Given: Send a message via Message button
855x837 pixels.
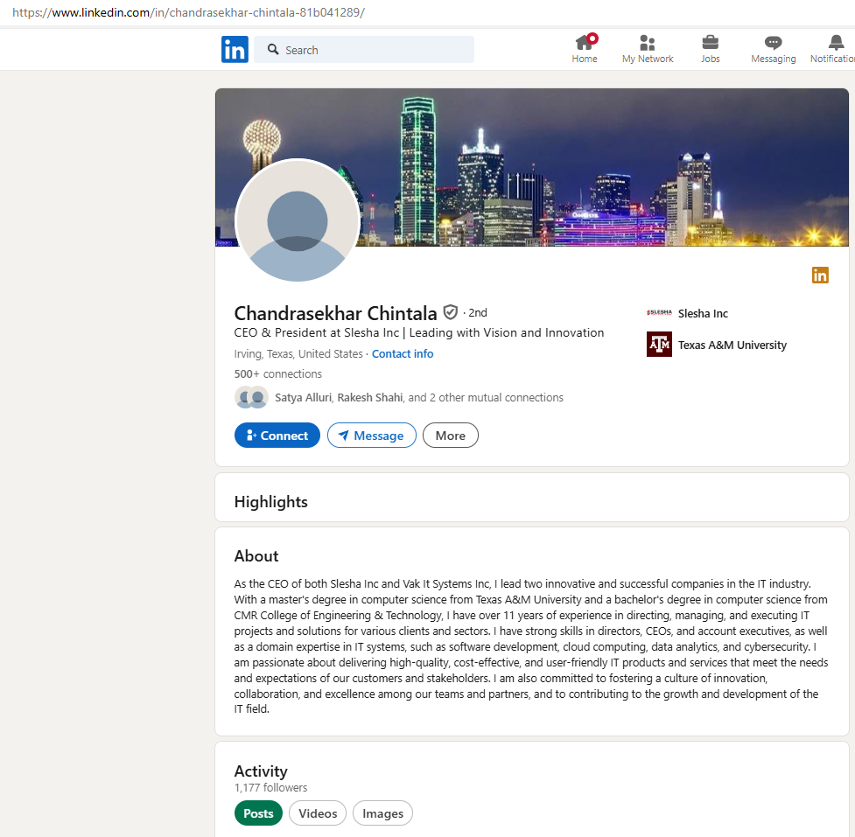Looking at the screenshot, I should click(371, 436).
